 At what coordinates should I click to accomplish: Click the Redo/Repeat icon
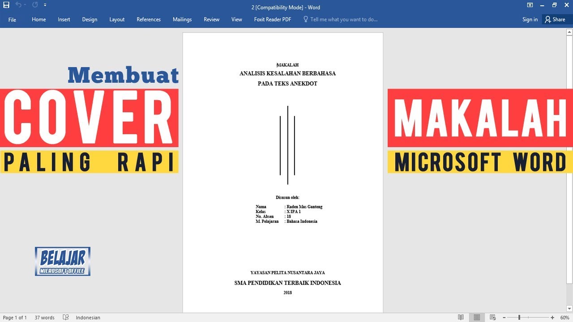[x=35, y=5]
